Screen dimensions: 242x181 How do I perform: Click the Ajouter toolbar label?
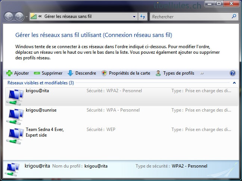(x=21, y=73)
